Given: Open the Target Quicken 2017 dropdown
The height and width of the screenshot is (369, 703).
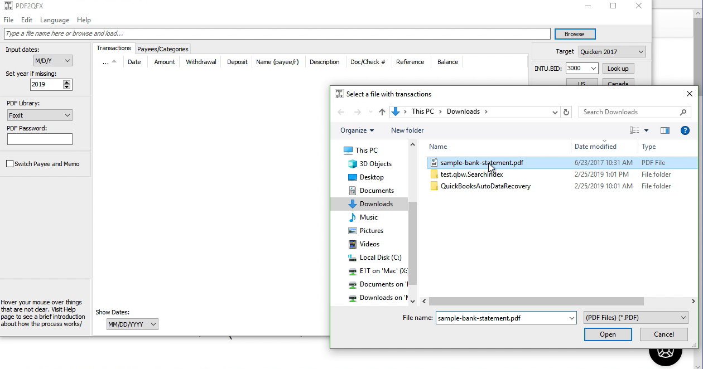Looking at the screenshot, I should [x=612, y=52].
